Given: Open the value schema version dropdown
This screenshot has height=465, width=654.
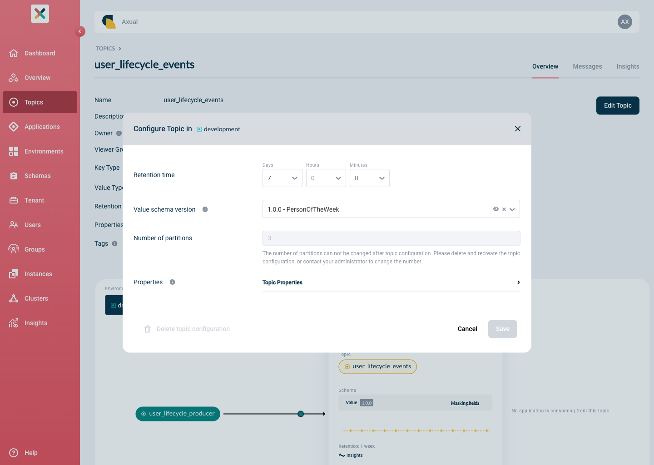Looking at the screenshot, I should point(512,209).
